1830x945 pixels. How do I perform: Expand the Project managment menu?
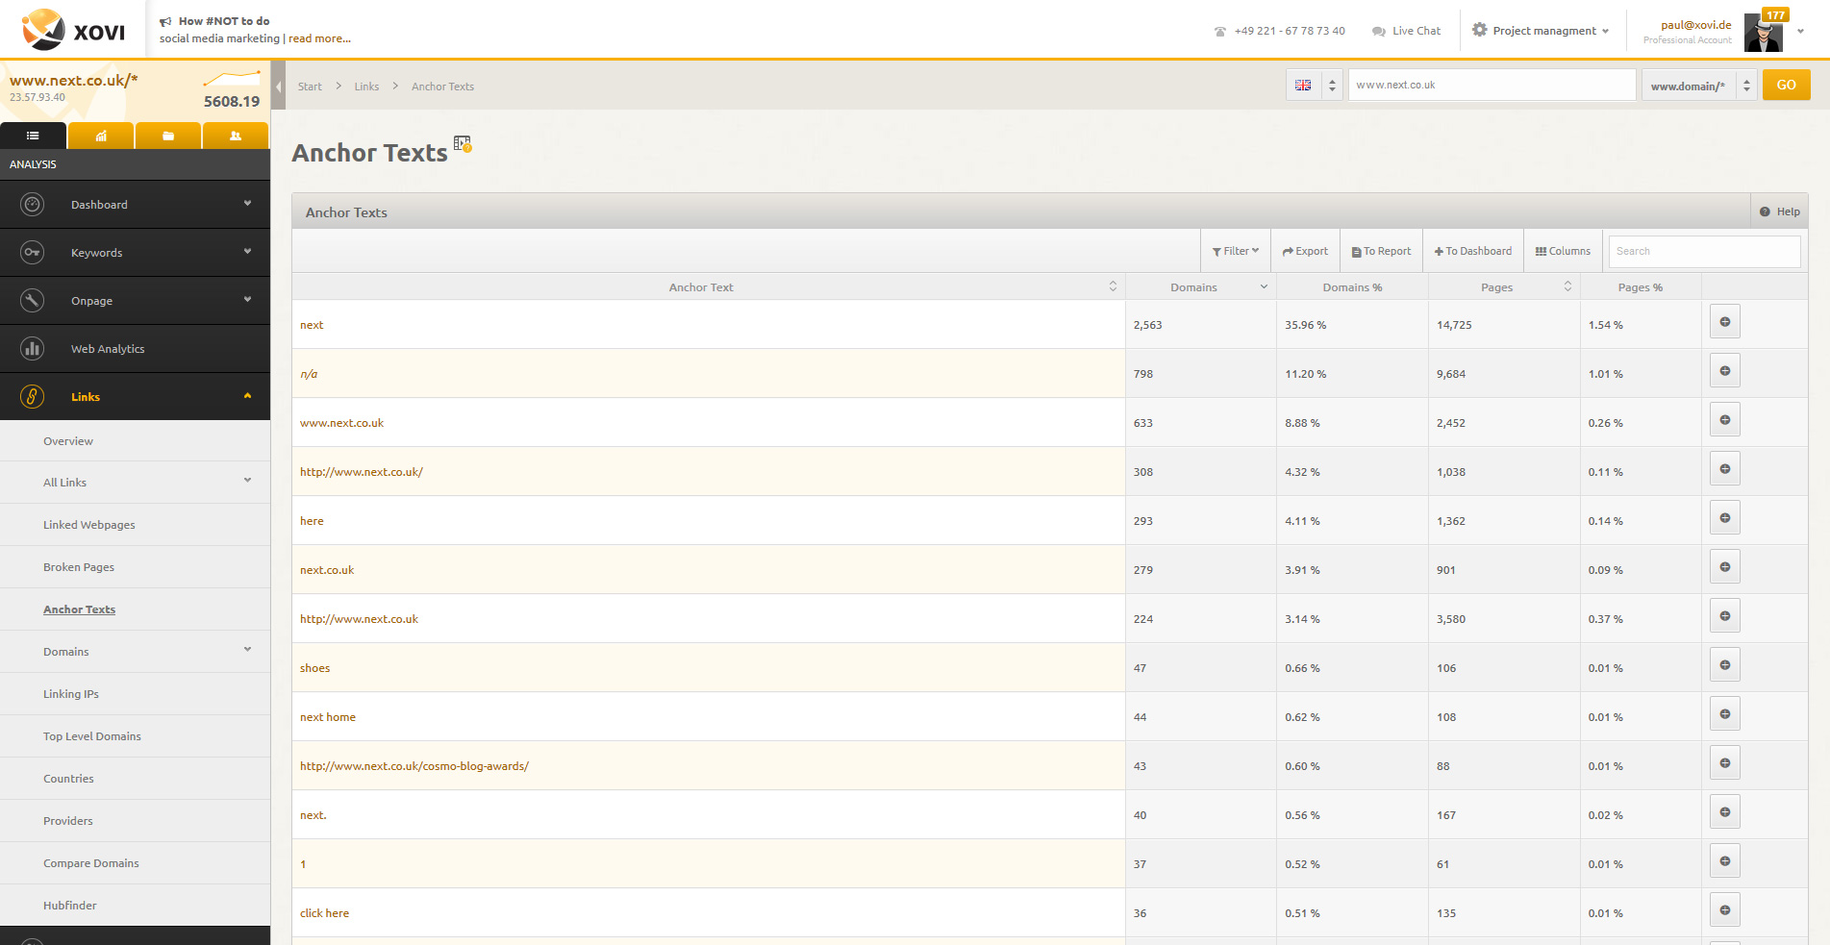point(1541,31)
